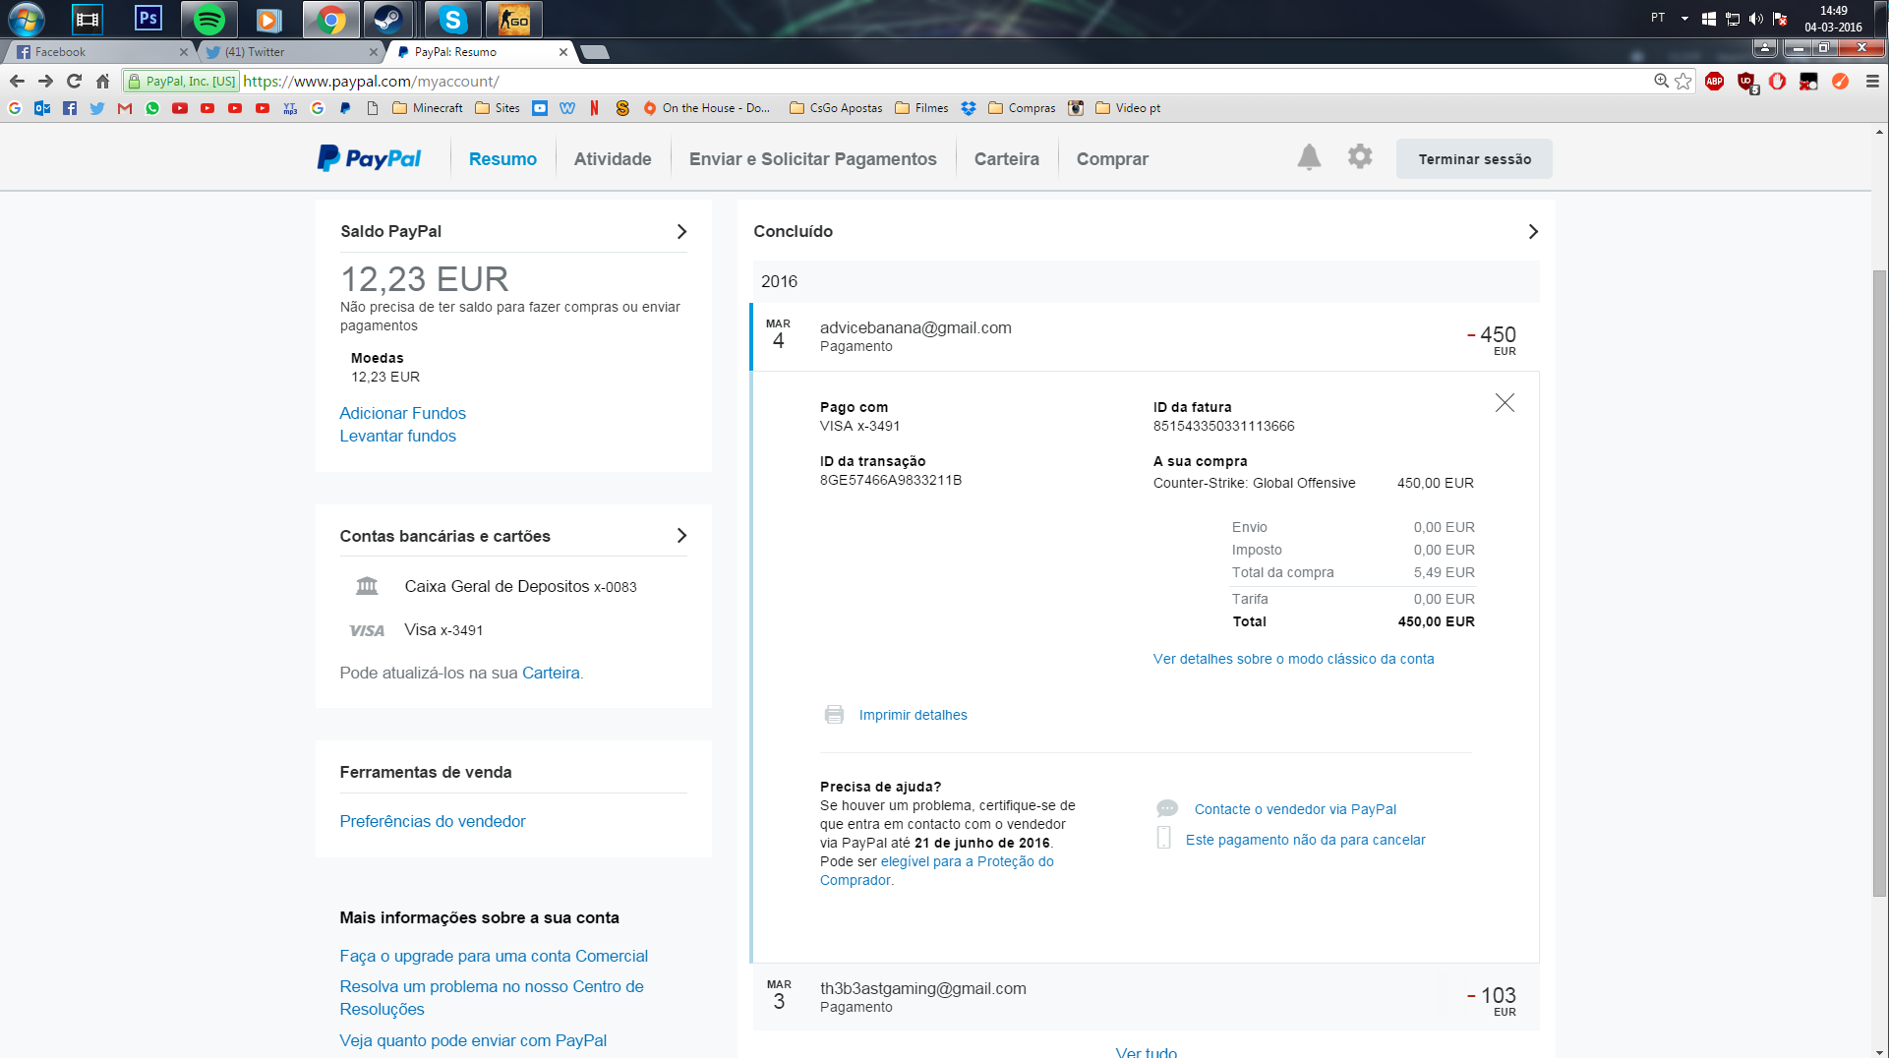The image size is (1889, 1058).
Task: Click the Adicionar Fundos link
Action: click(402, 413)
